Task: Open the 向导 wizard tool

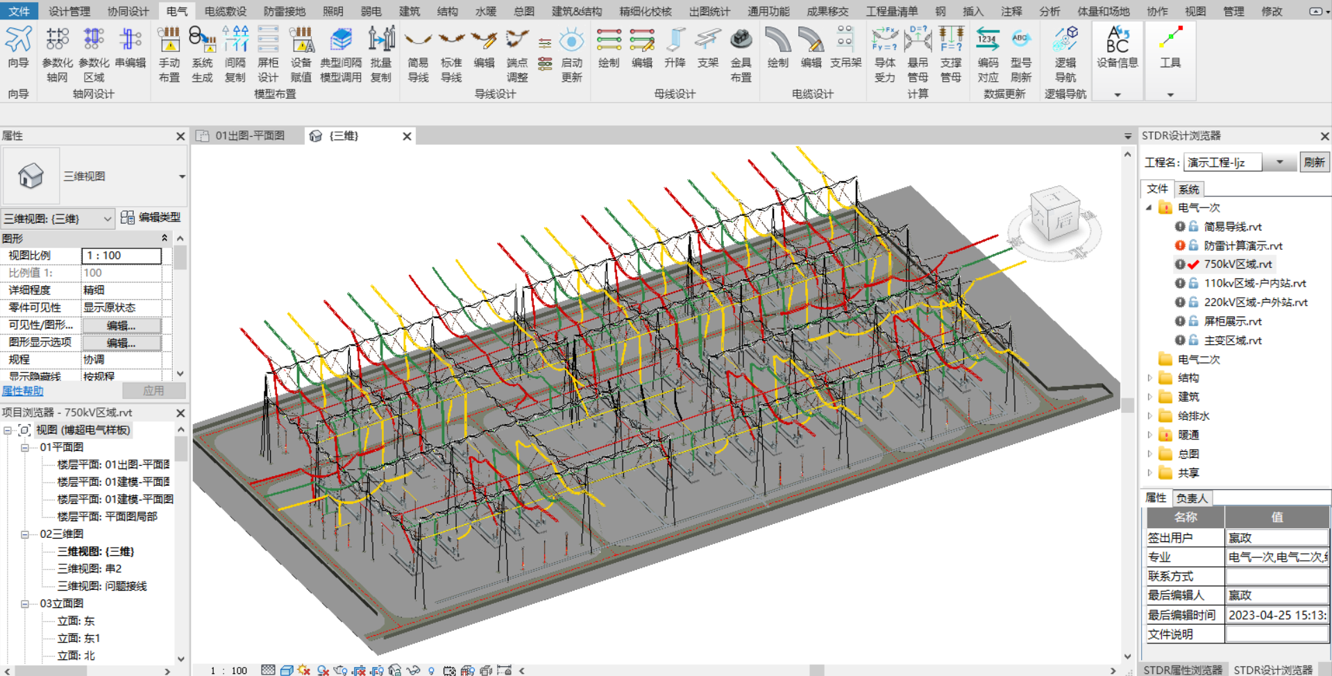Action: click(x=18, y=47)
